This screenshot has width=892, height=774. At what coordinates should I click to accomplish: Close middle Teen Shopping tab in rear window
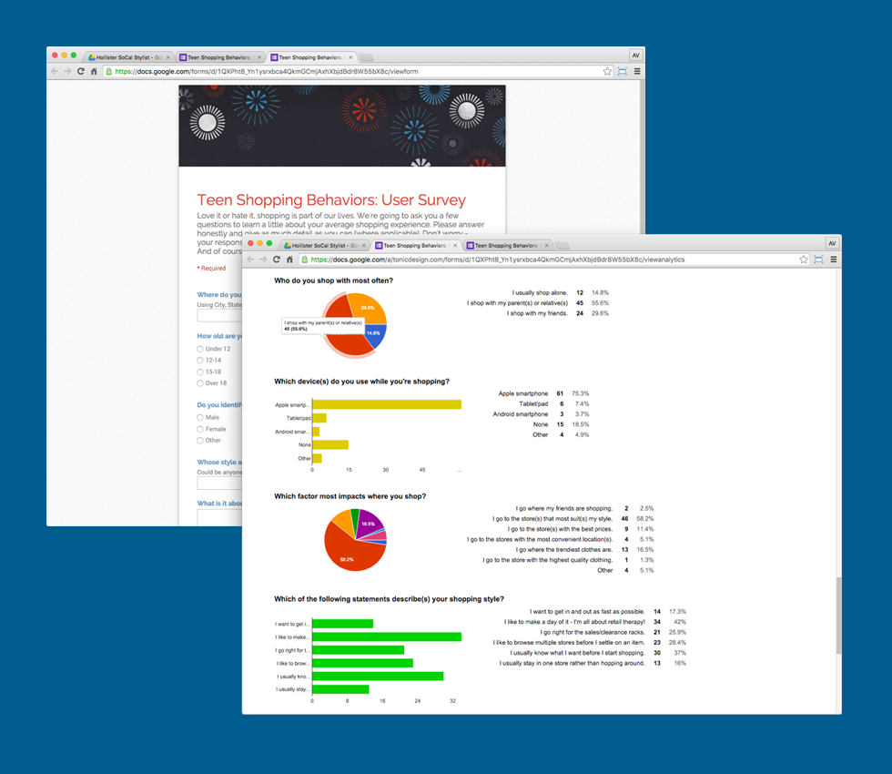click(x=259, y=57)
